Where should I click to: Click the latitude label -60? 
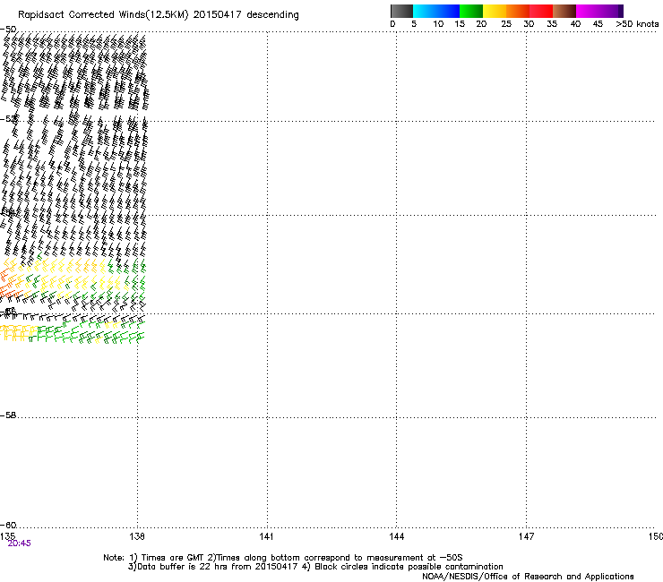pos(8,526)
